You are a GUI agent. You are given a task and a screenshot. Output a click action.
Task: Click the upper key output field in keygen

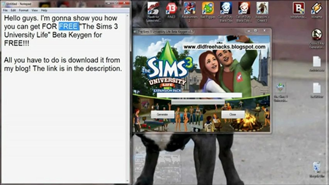199,95
